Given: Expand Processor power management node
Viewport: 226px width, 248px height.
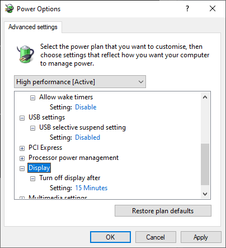Looking at the screenshot, I should [x=22, y=158].
